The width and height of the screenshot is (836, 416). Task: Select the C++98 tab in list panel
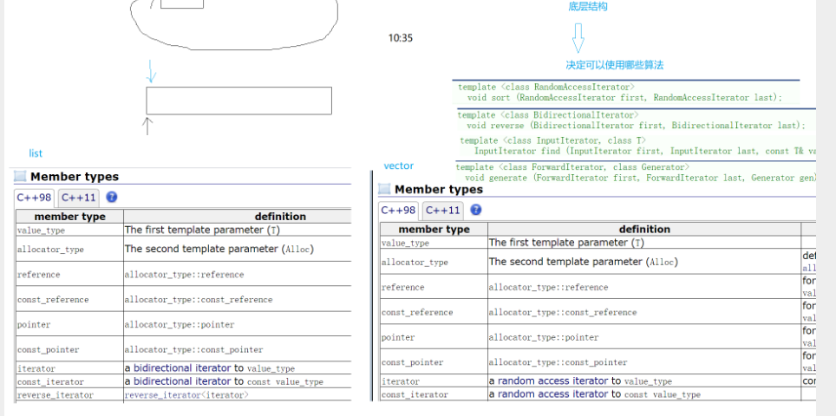point(34,198)
